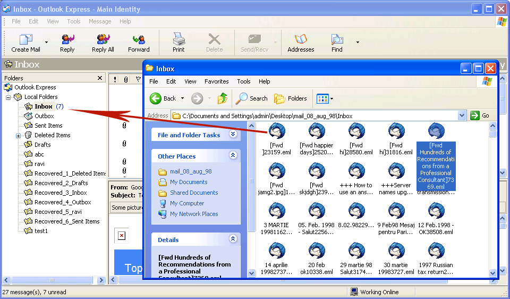Select the 20 feb ok10338.eml file
The image size is (510, 299).
coord(317,259)
